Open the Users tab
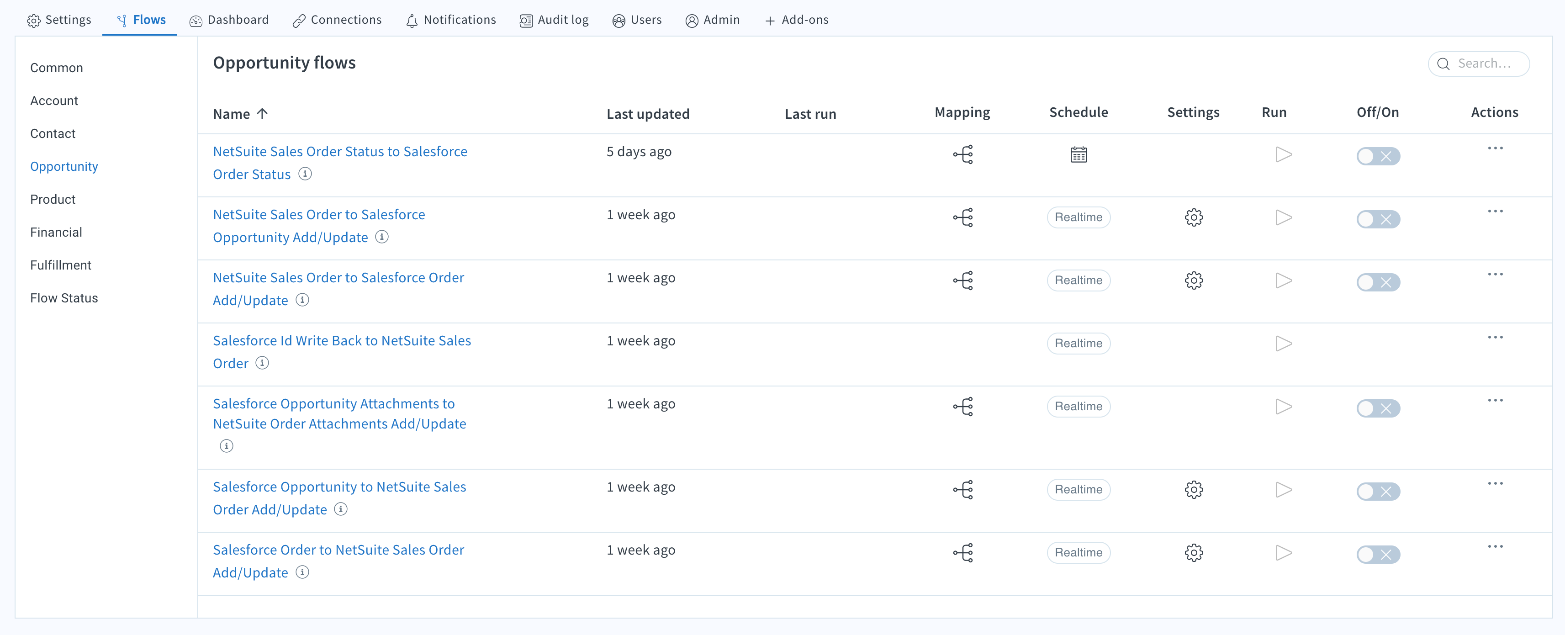The image size is (1565, 635). (637, 20)
